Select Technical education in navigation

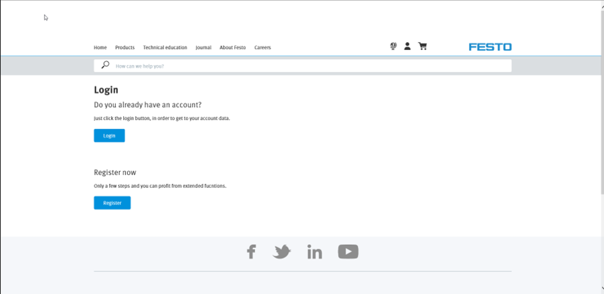165,48
